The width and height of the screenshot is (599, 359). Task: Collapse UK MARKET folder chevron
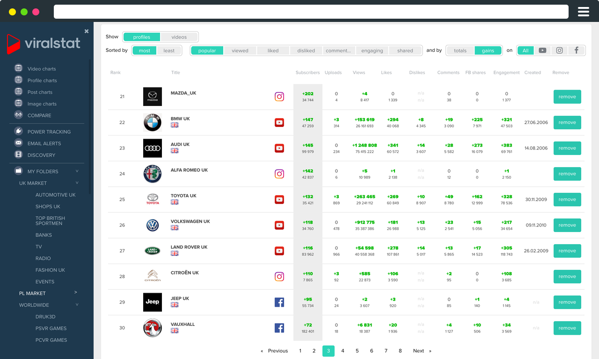click(x=77, y=183)
